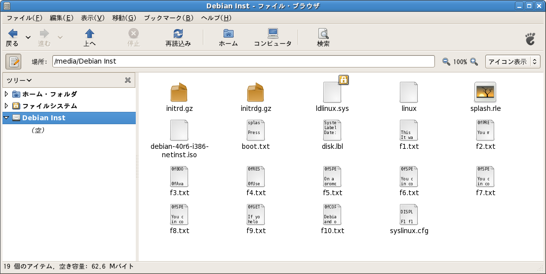Select the f8.txt file icon
Screen dimensions: 546x274
(x=179, y=214)
